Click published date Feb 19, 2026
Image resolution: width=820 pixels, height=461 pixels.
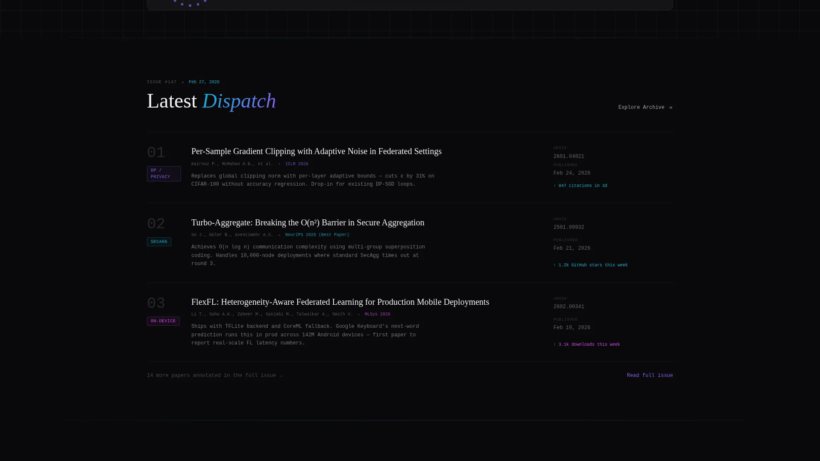[x=572, y=328]
